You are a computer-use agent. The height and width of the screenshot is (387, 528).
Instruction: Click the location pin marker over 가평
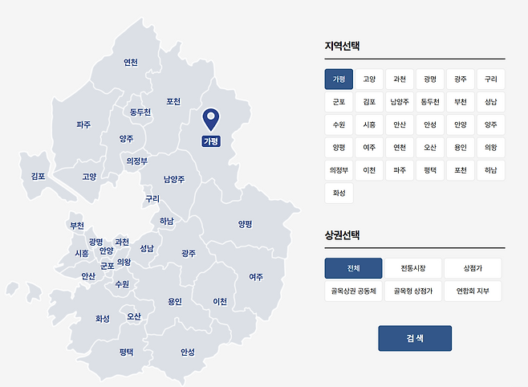(210, 120)
